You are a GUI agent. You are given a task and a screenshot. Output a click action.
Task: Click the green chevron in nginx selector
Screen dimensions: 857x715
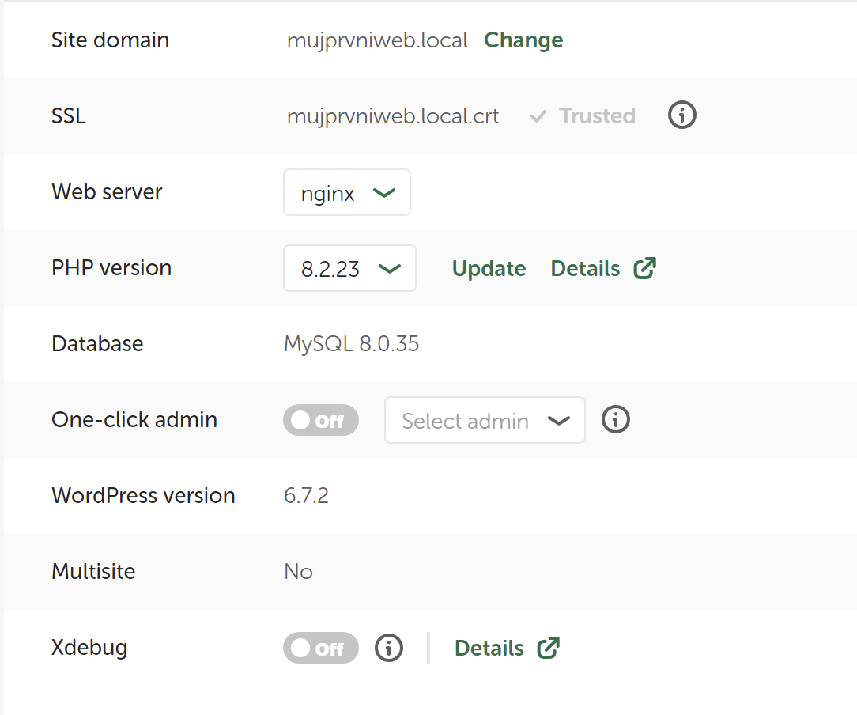point(384,193)
